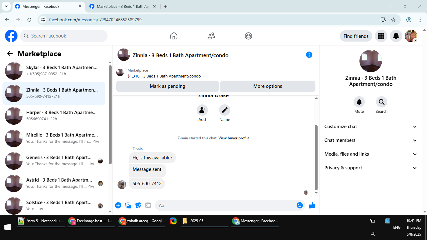Attach a photo with image icon

128,205
